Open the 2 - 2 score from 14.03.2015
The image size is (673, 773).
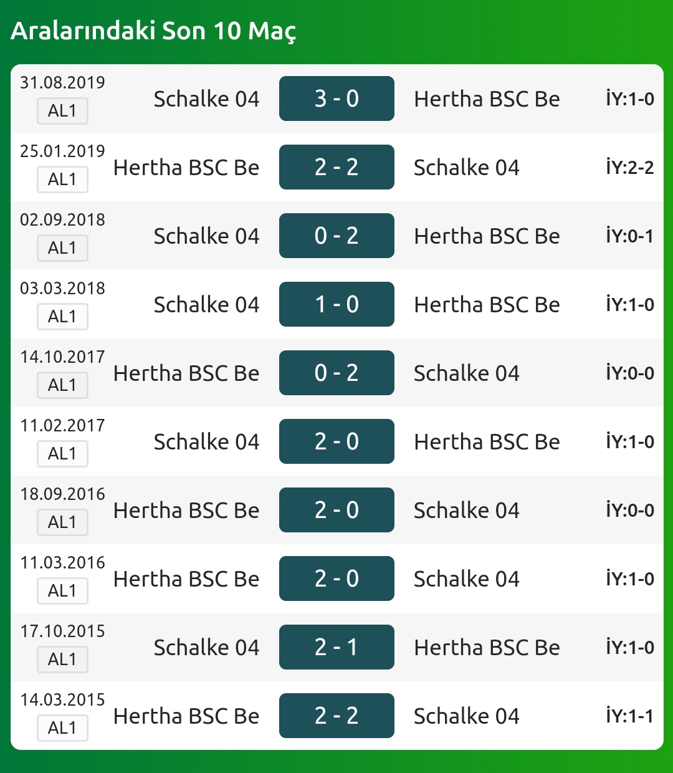[336, 716]
